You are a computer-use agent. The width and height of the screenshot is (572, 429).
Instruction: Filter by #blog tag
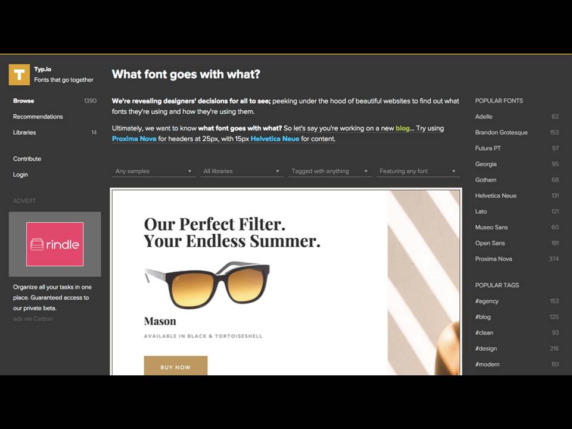point(483,317)
